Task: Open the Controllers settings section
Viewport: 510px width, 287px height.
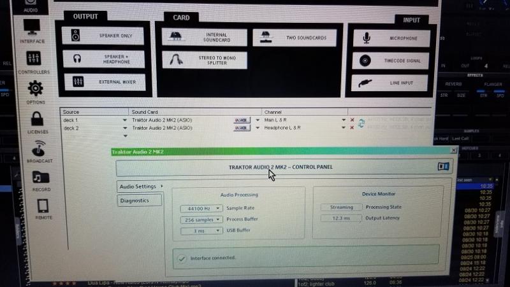Action: (34, 62)
